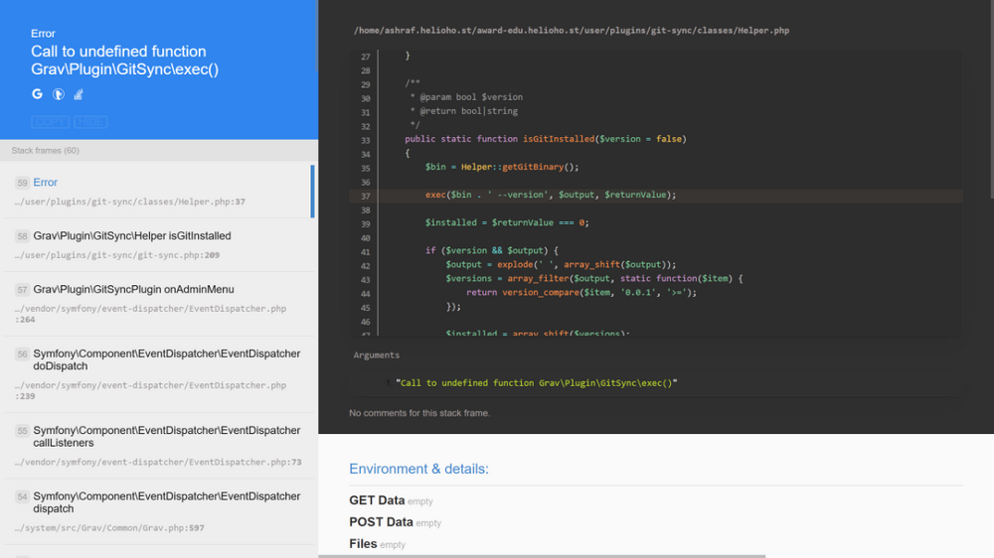Click the Arguments string value
The height and width of the screenshot is (558, 994).
(x=537, y=383)
